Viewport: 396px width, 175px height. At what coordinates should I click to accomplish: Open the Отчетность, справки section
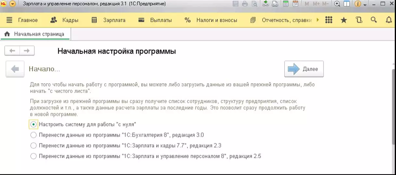point(287,20)
